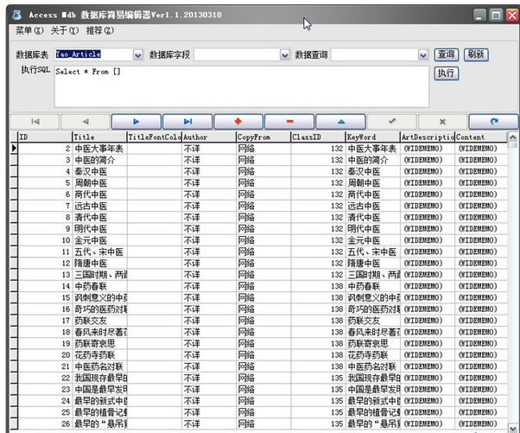This screenshot has width=520, height=433.
Task: Delete current record with minus button
Action: [x=289, y=122]
